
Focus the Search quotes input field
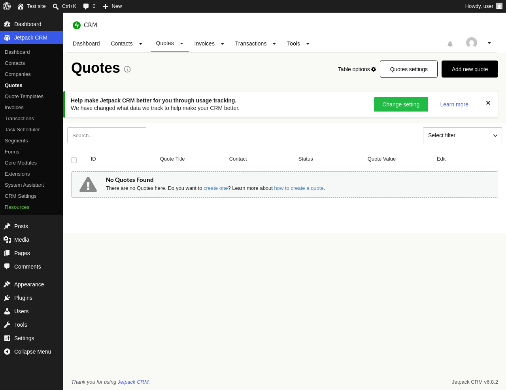(107, 135)
